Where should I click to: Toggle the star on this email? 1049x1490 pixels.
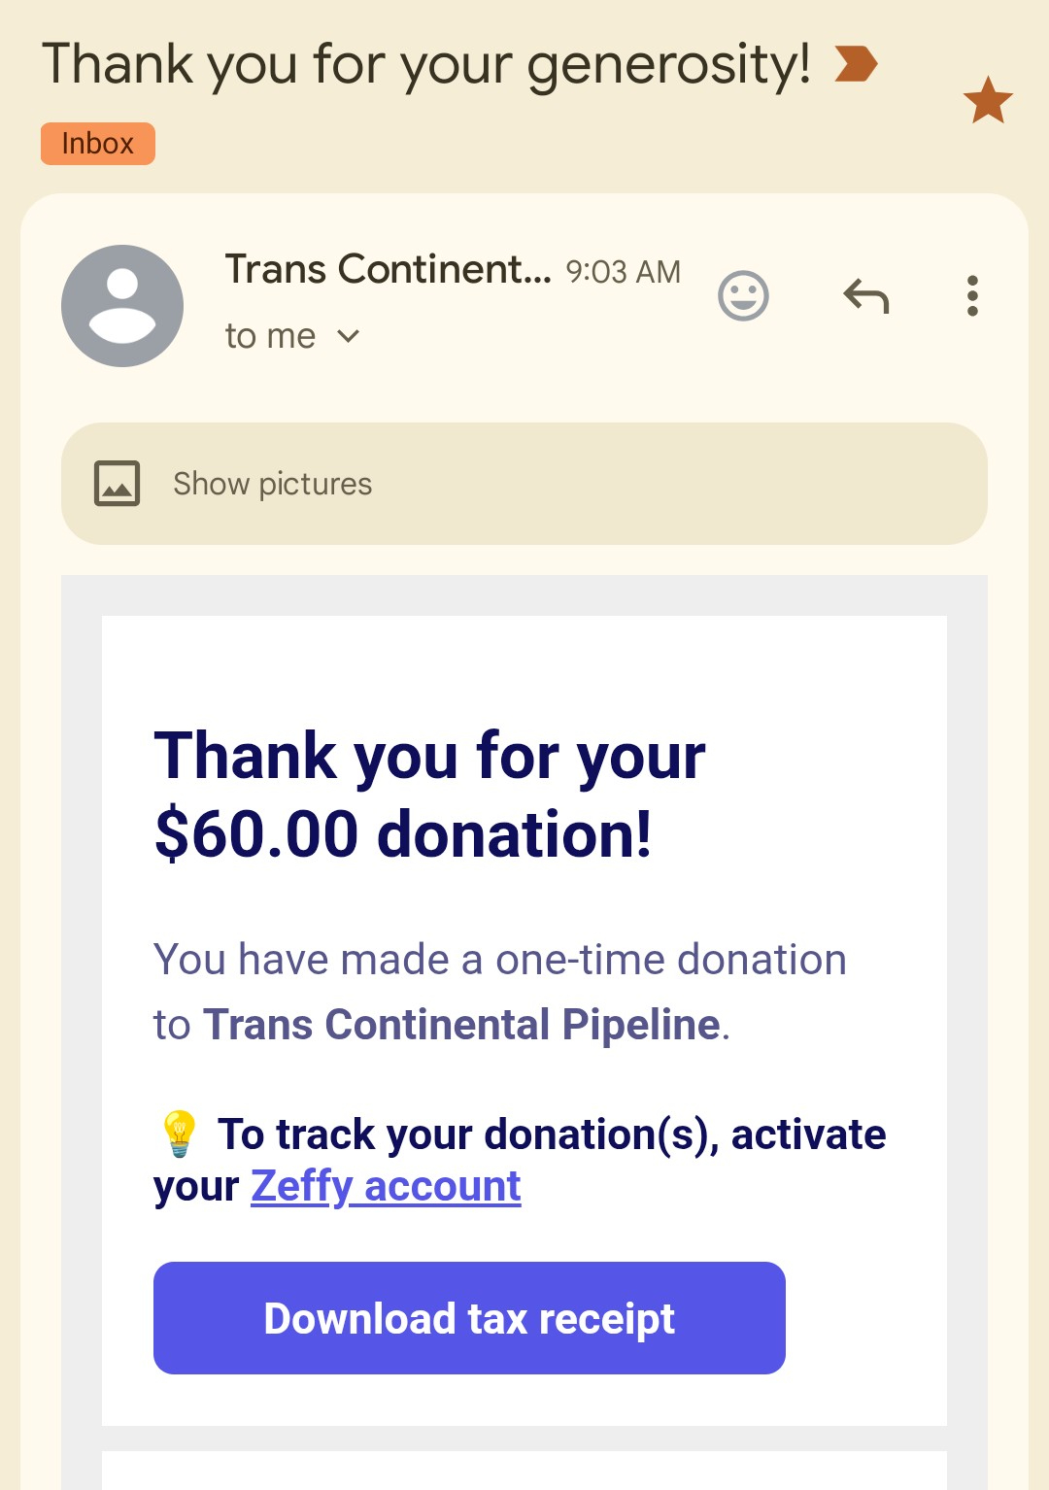pyautogui.click(x=988, y=100)
